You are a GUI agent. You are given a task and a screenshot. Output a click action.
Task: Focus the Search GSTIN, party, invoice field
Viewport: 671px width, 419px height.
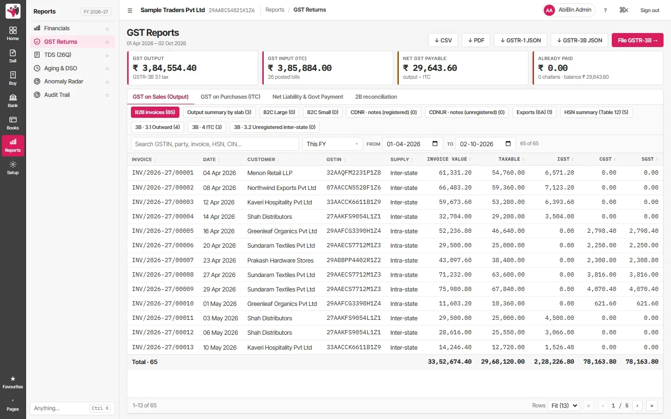[x=214, y=144]
